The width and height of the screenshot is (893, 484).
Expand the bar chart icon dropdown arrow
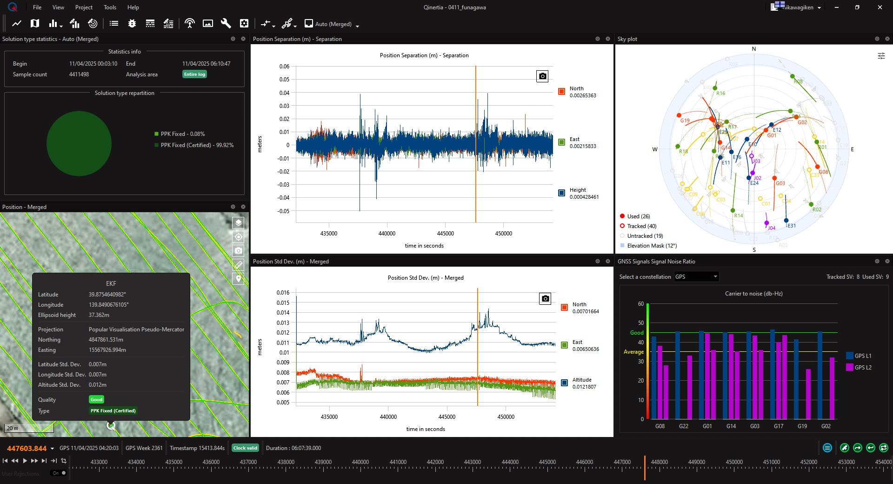(x=61, y=26)
